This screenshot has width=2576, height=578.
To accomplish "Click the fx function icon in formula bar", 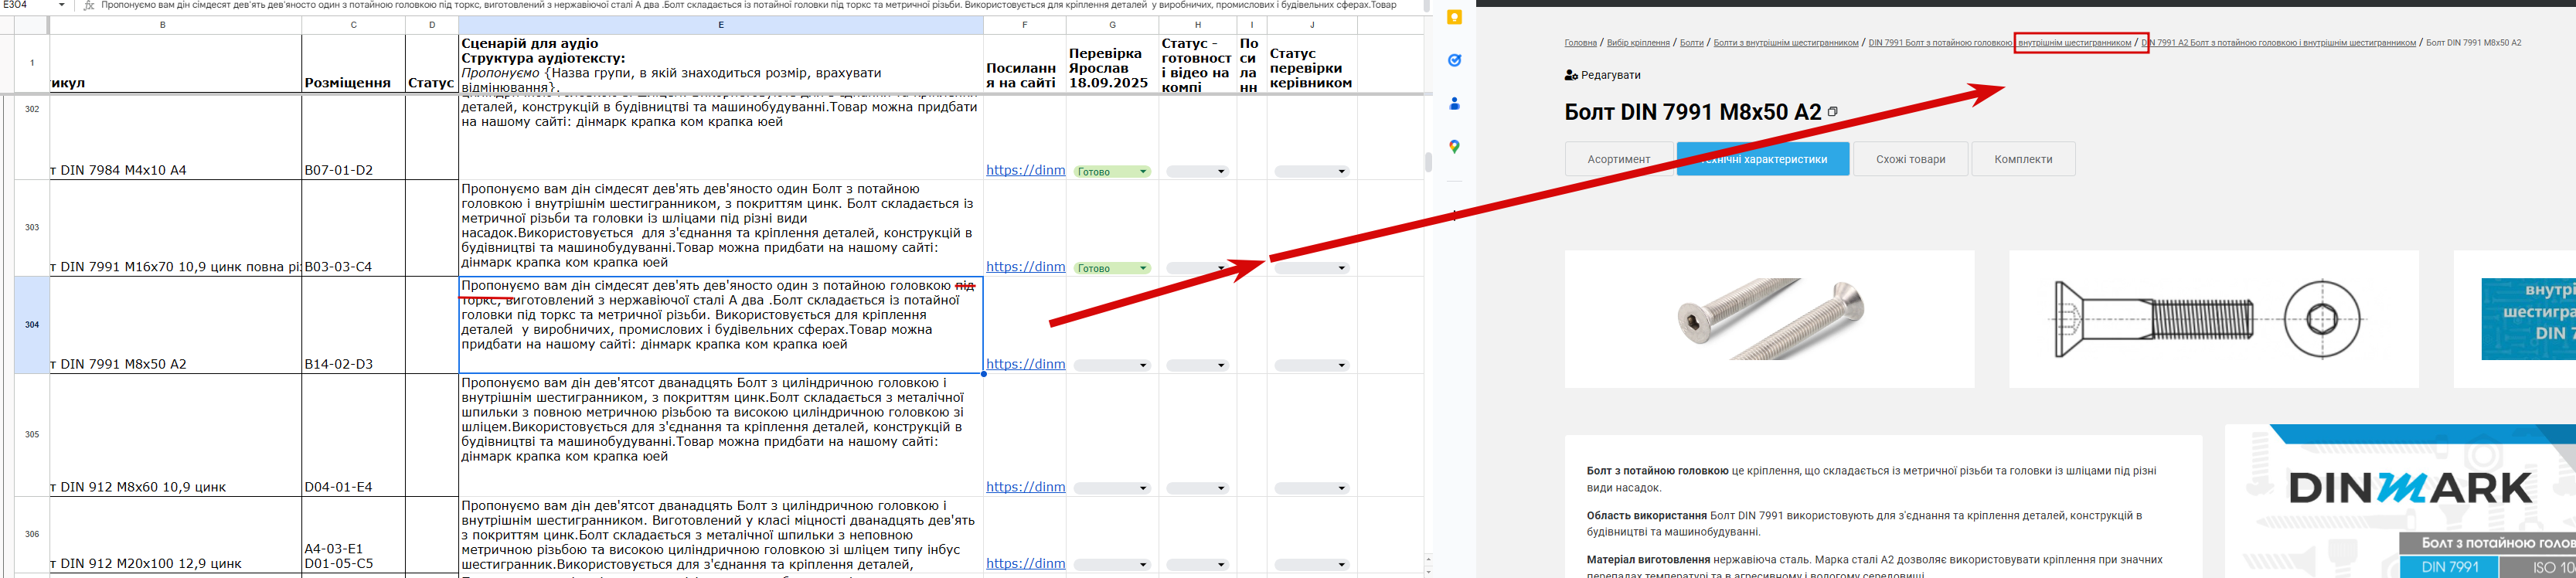I will click(x=89, y=5).
